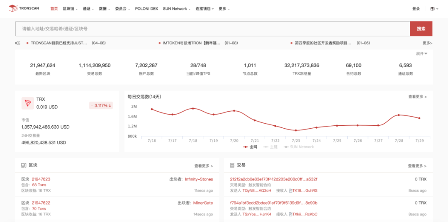Screen dimensions: 448x222
Task: Expand statistics panel with 展开
Action: [x=422, y=54]
